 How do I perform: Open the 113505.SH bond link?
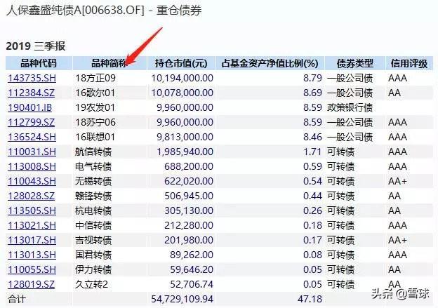point(32,210)
